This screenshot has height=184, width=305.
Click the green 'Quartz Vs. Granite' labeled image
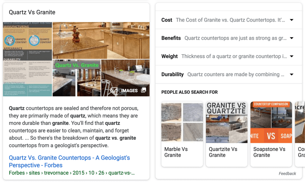(x=76, y=78)
